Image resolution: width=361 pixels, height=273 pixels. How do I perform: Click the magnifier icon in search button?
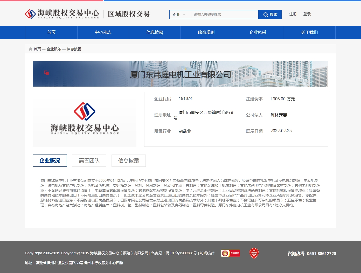tap(266, 15)
